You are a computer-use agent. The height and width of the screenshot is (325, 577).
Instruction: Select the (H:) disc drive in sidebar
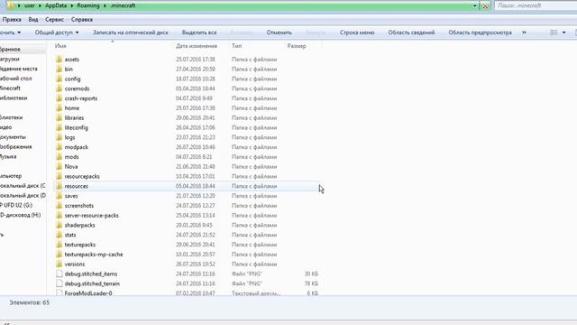click(20, 215)
